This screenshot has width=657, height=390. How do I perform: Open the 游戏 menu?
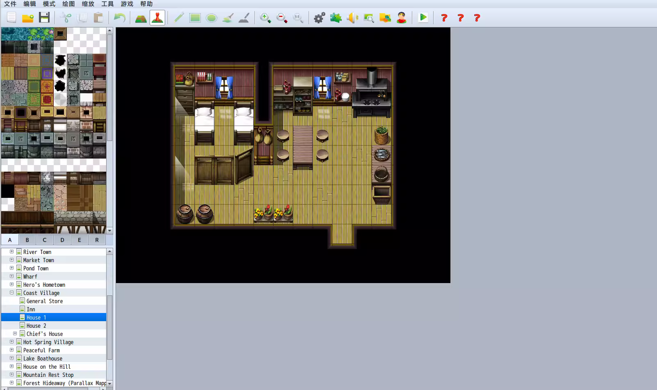tap(127, 4)
